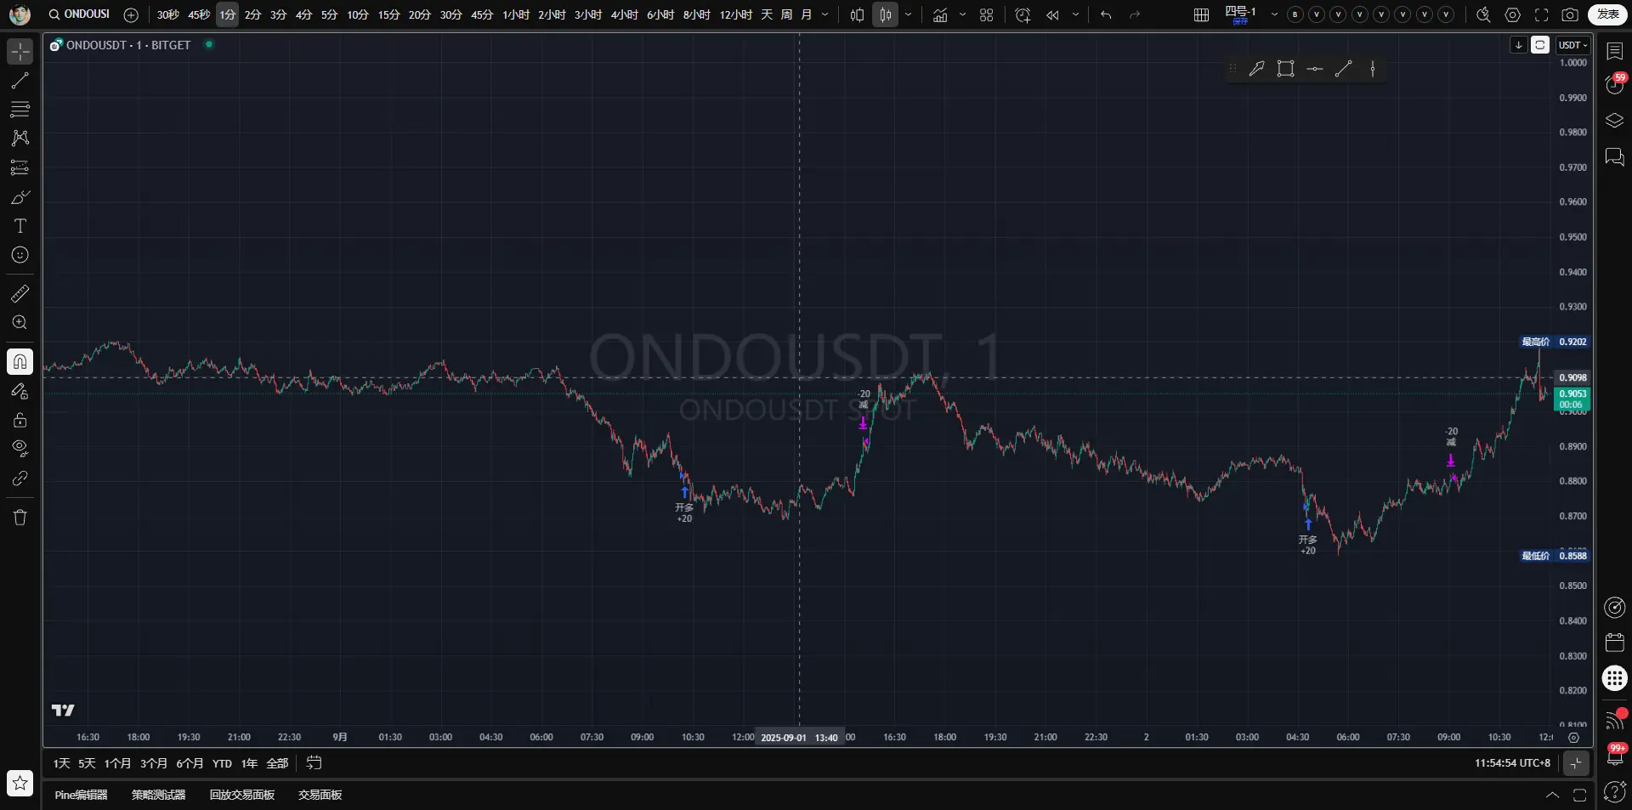The height and width of the screenshot is (810, 1632).
Task: Select the rectangle tool in floating toolbar
Action: coord(1286,69)
